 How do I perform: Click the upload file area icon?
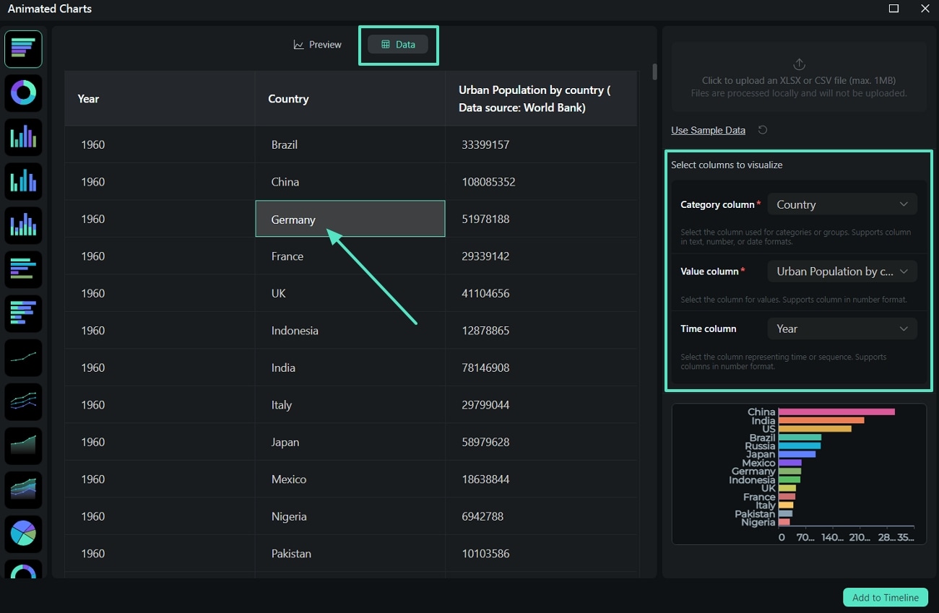[798, 64]
